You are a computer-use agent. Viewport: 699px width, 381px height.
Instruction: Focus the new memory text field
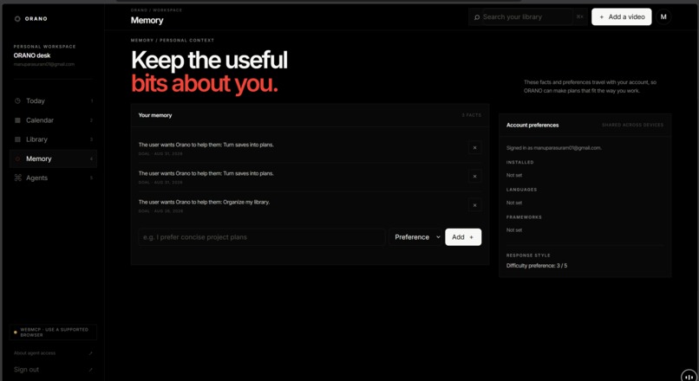pyautogui.click(x=262, y=237)
